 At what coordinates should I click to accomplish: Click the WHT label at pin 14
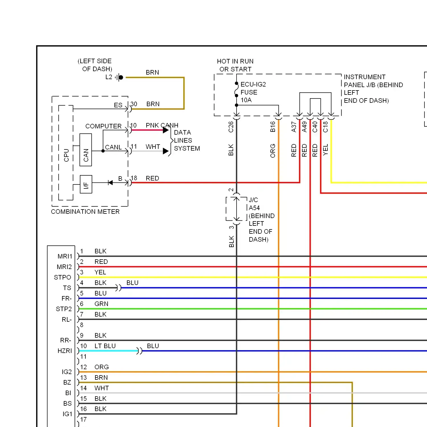(102, 388)
